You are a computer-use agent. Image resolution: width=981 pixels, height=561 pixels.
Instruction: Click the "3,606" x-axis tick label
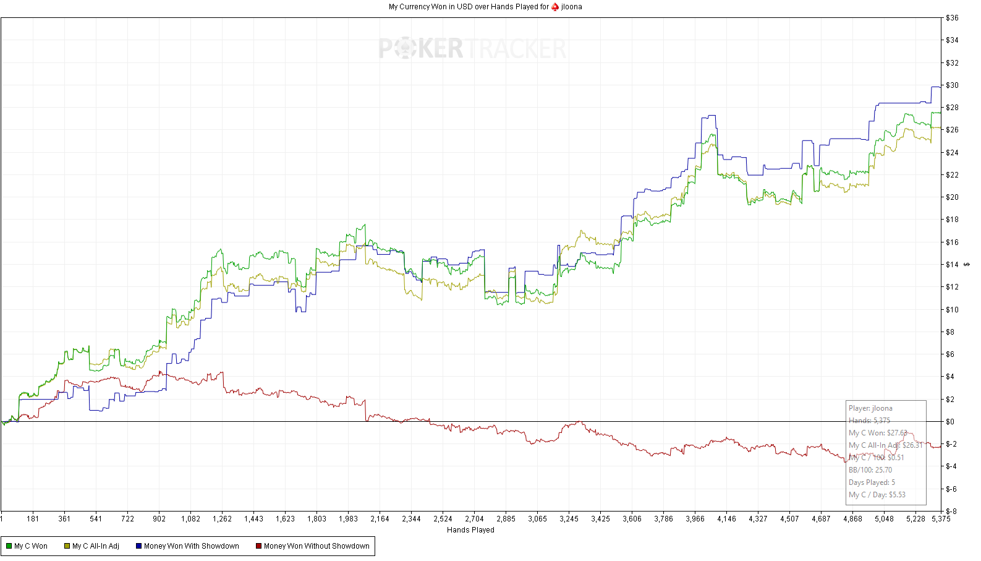coord(632,519)
